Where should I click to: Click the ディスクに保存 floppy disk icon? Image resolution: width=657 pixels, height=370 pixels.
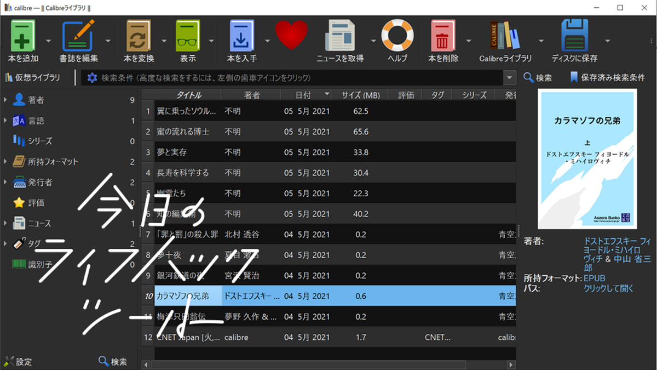[574, 36]
